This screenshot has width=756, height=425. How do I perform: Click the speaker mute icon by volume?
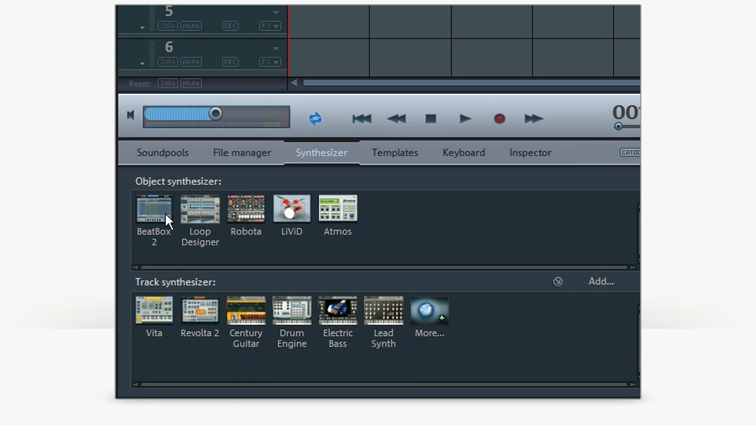(131, 115)
